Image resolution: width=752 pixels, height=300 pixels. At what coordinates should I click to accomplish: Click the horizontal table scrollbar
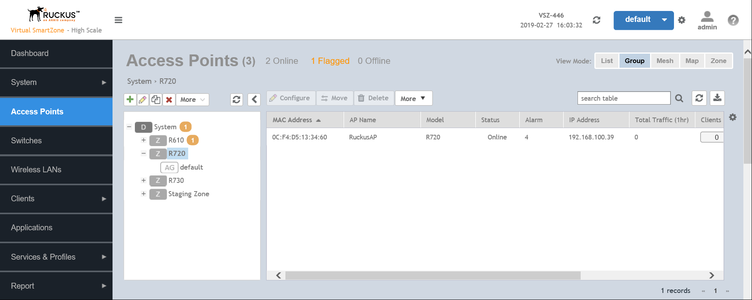click(432, 276)
